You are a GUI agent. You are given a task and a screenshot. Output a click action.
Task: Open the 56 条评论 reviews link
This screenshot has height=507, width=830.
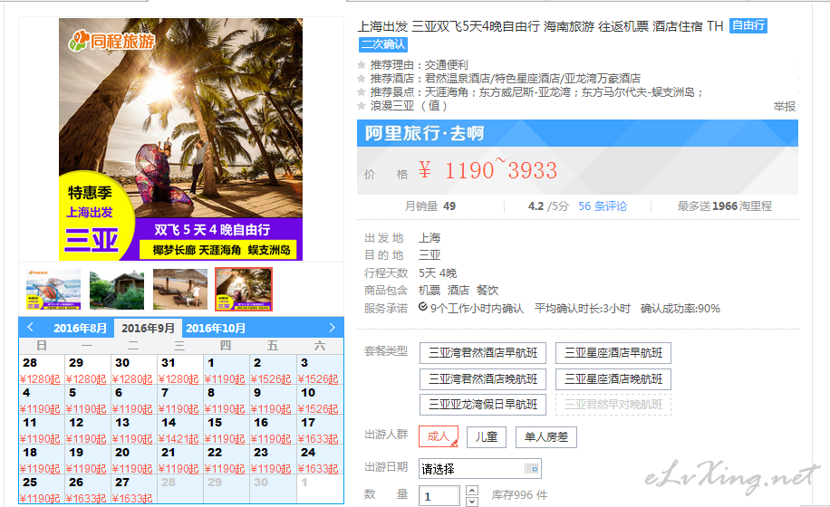603,206
